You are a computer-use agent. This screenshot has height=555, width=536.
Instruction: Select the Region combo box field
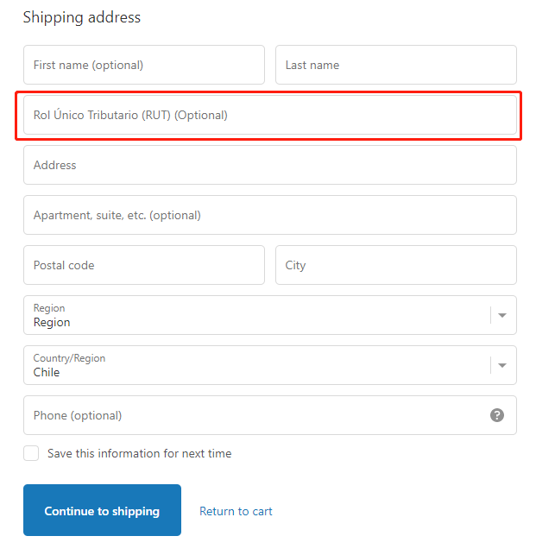(270, 315)
